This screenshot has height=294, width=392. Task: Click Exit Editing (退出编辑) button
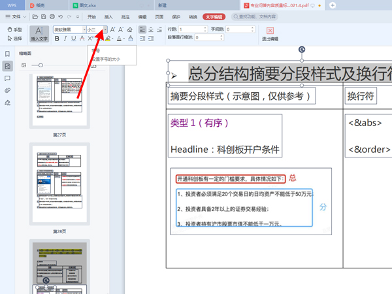tap(270, 33)
